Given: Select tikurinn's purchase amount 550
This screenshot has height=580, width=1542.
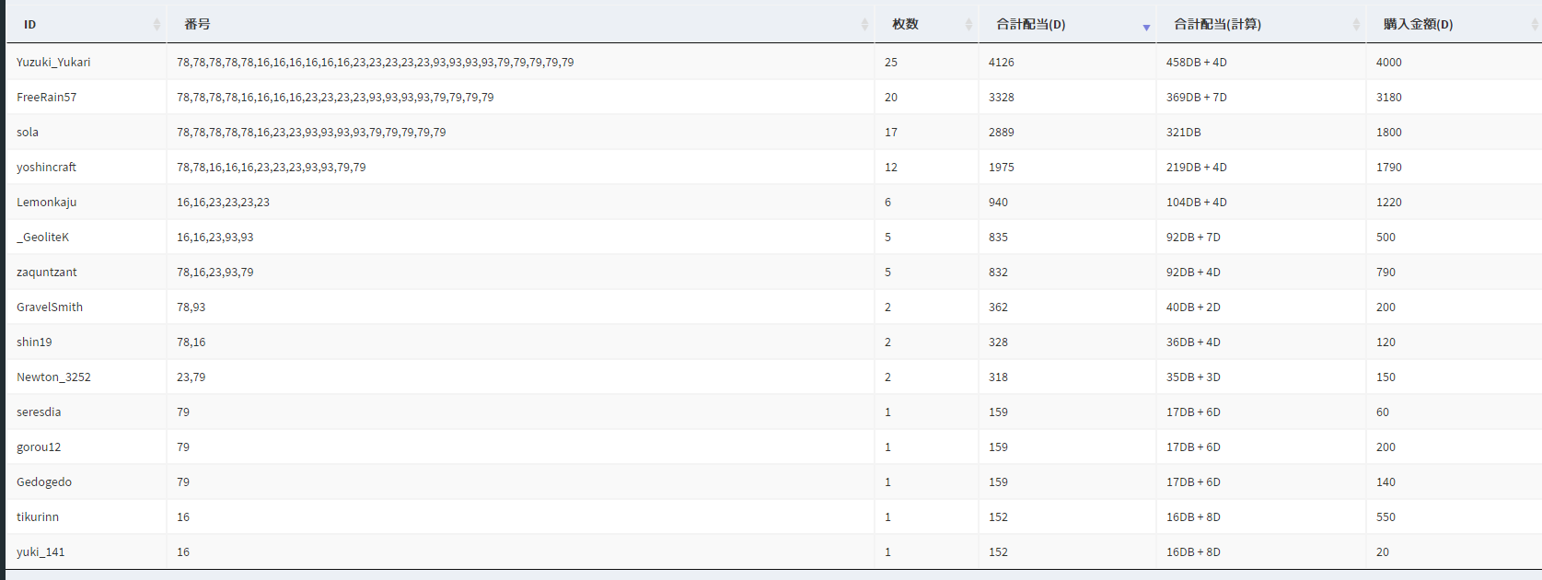Looking at the screenshot, I should pos(1385,517).
